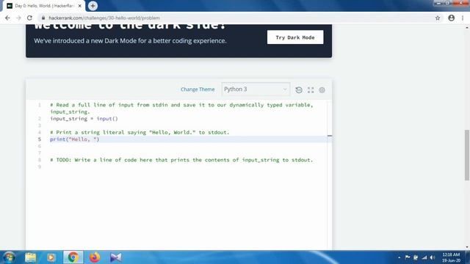Open a new browser tab

(93, 6)
